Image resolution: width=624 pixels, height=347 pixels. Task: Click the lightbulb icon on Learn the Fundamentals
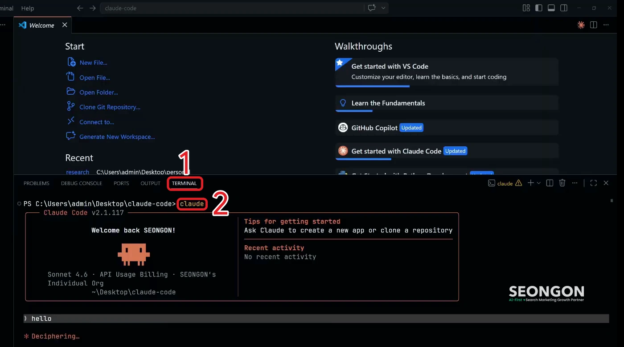pos(343,103)
